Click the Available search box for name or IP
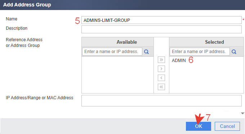The width and height of the screenshot is (245, 134). click(112, 52)
